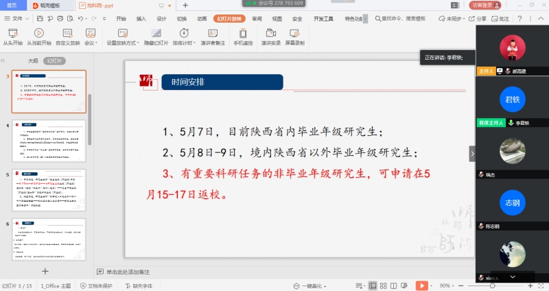Image resolution: width=549 pixels, height=291 pixels.
Task: Click 从当前开始 to play from current slide
Action: click(x=39, y=36)
